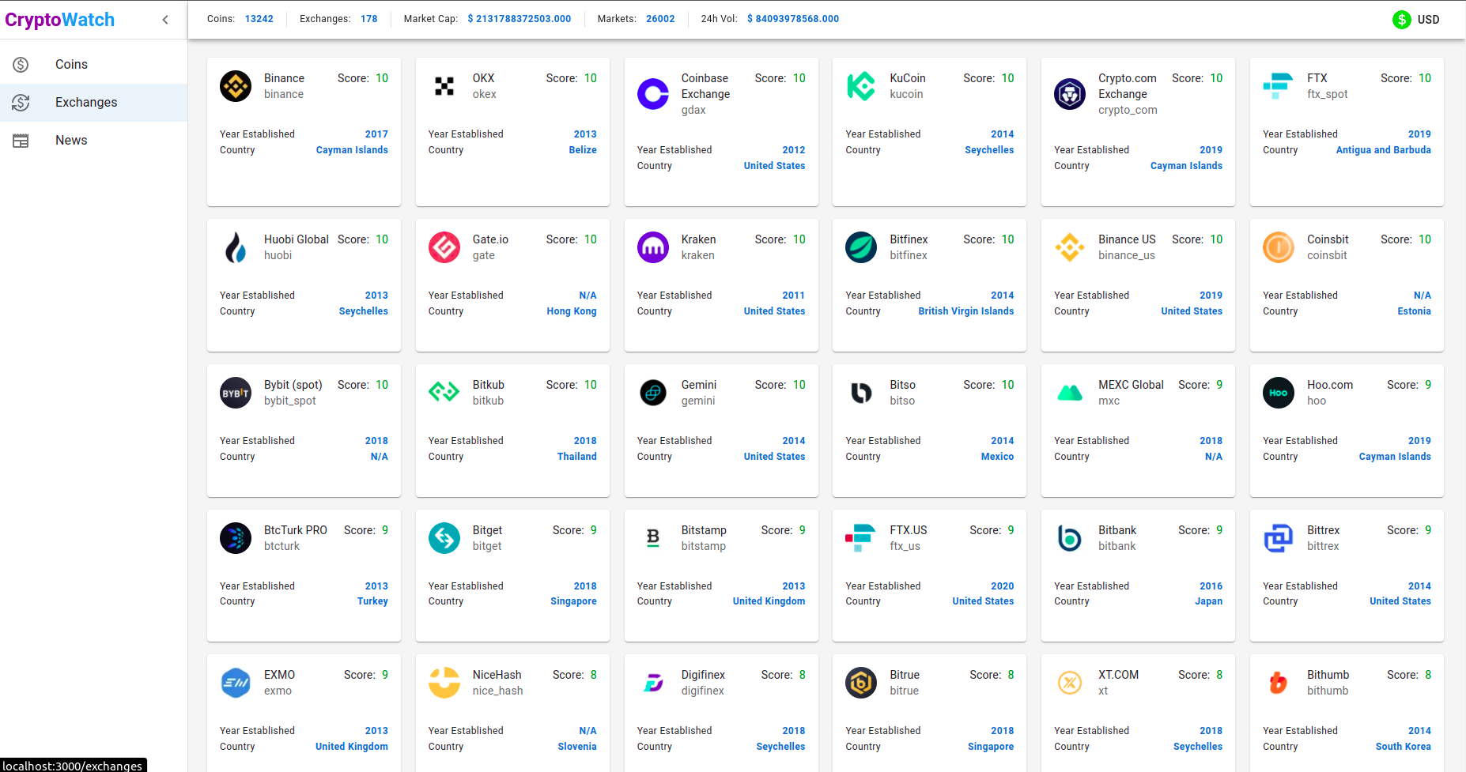
Task: Click 'South Korea' on Bithumb card
Action: pyautogui.click(x=1403, y=747)
